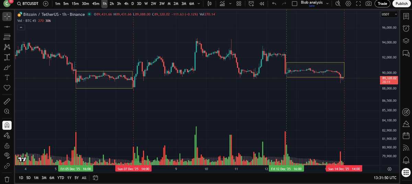The width and height of the screenshot is (412, 184).
Task: Open the apps grid menu
Action: point(405,172)
